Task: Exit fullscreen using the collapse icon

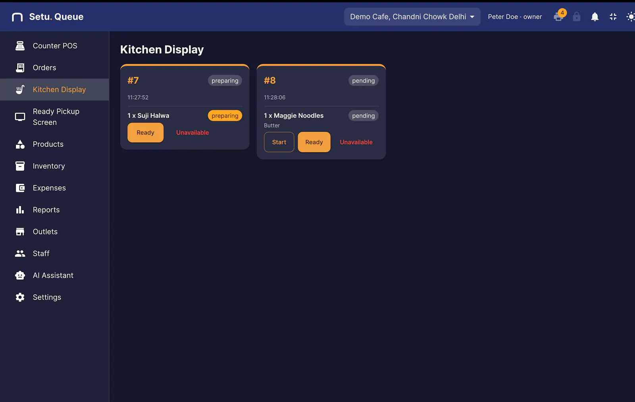Action: 613,17
